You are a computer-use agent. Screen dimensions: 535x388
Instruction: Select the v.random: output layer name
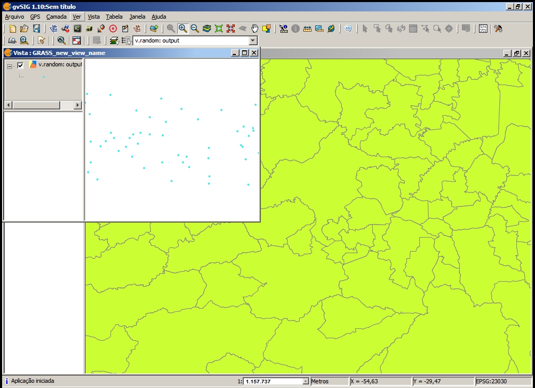click(60, 65)
